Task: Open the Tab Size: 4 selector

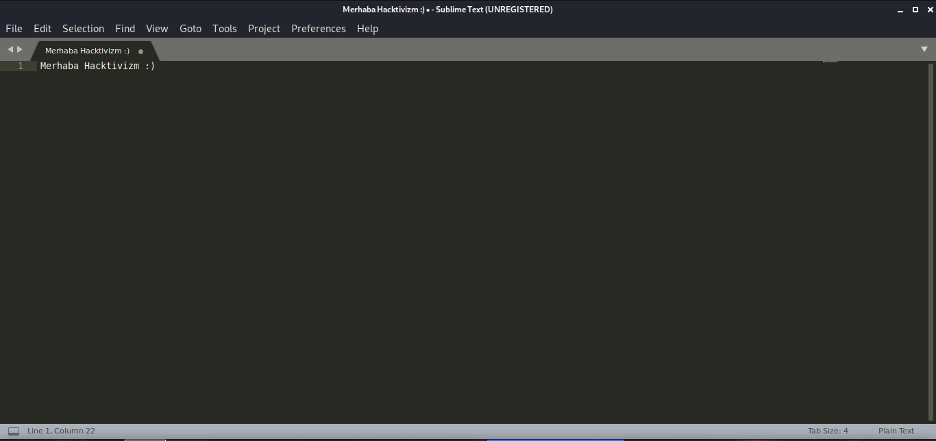Action: [x=828, y=431]
